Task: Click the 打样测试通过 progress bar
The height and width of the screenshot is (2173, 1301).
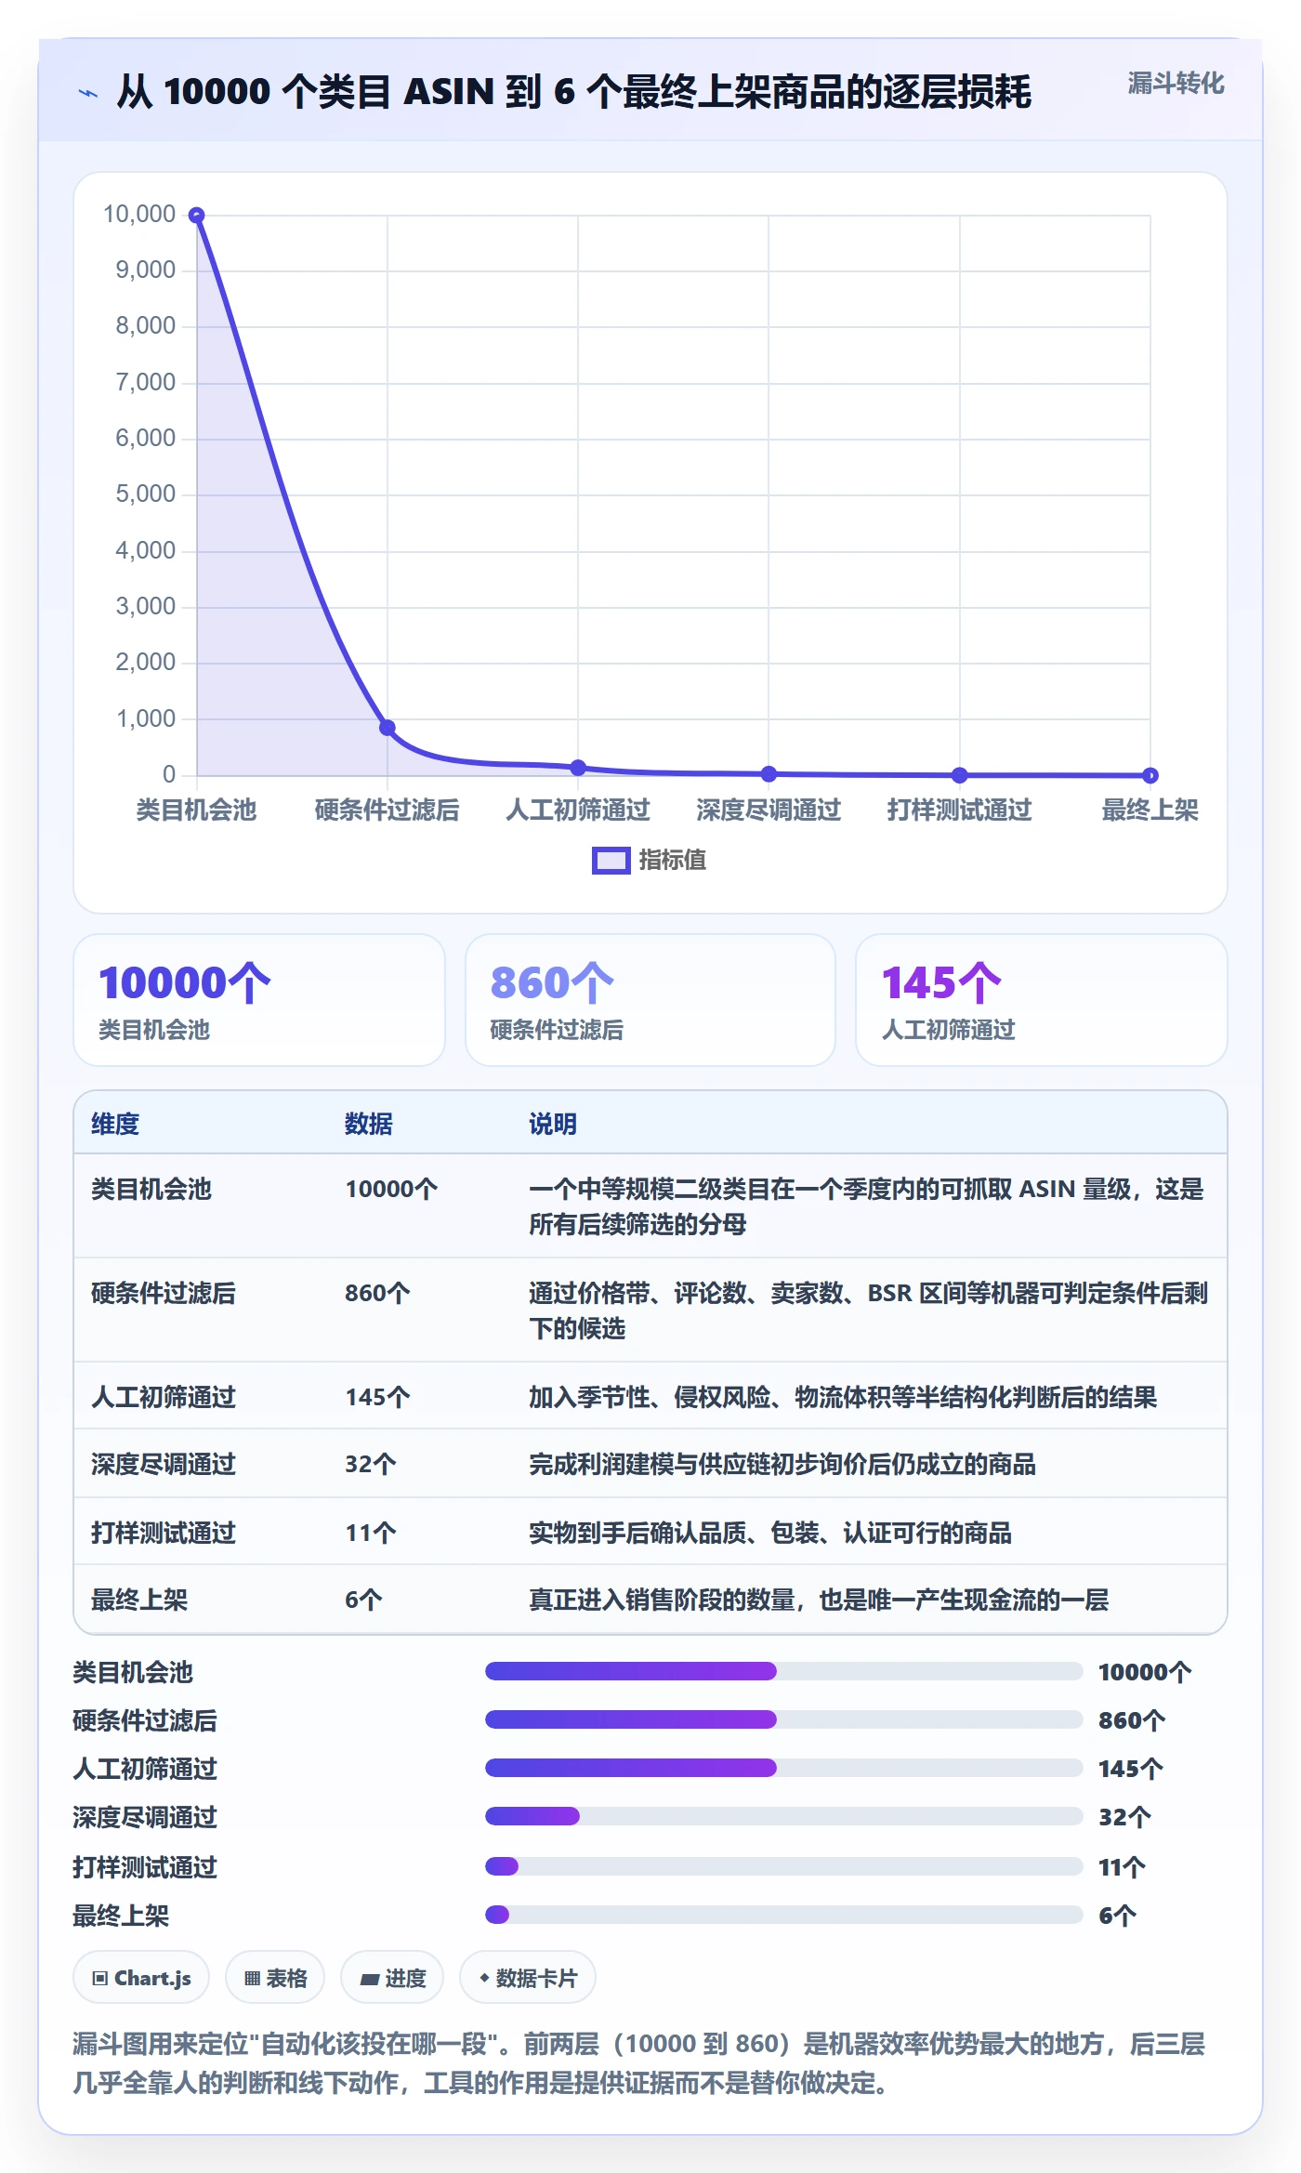Action: 783,1866
